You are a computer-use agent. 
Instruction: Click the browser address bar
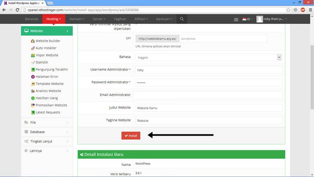tap(153, 10)
